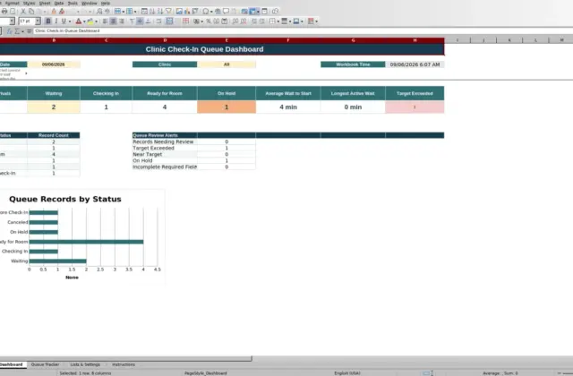Image resolution: width=573 pixels, height=376 pixels.
Task: Open the Window menu
Action: (x=90, y=3)
